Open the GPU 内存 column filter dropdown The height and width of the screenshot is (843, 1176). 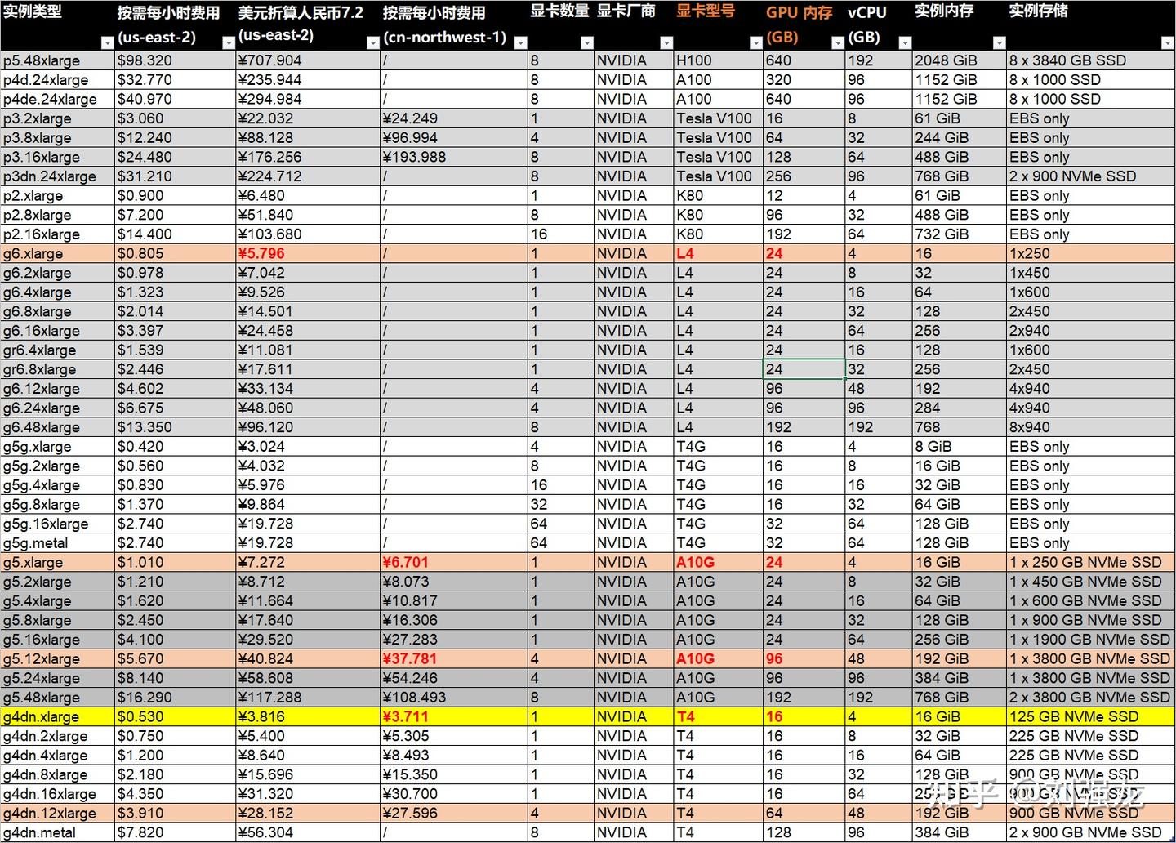836,42
